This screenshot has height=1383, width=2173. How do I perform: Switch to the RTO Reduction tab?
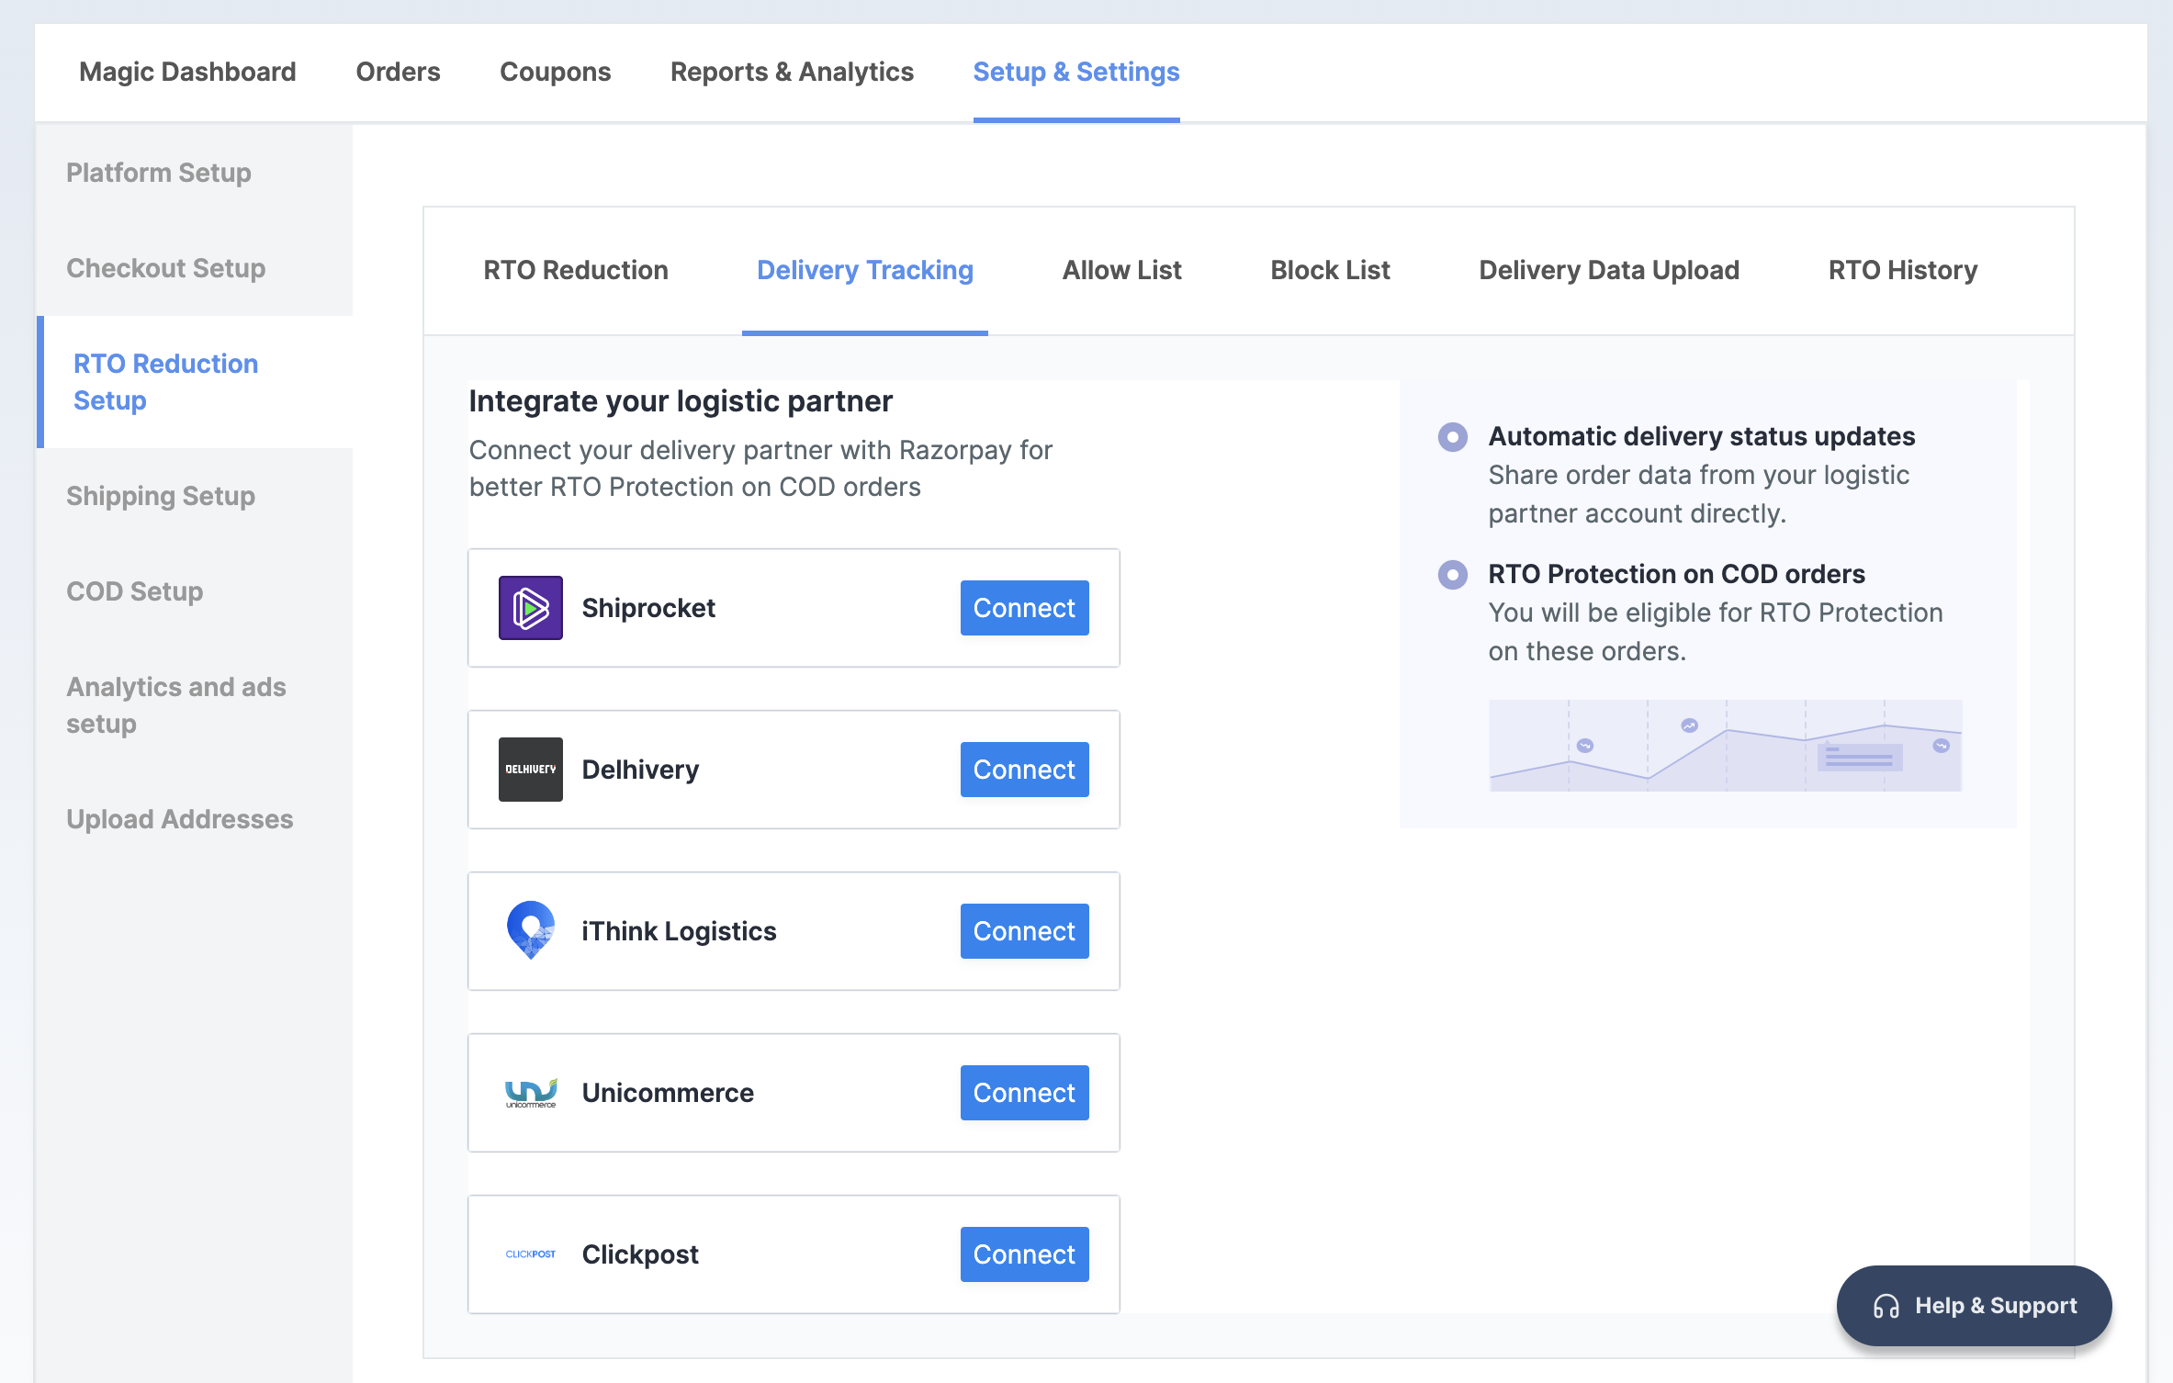(573, 269)
